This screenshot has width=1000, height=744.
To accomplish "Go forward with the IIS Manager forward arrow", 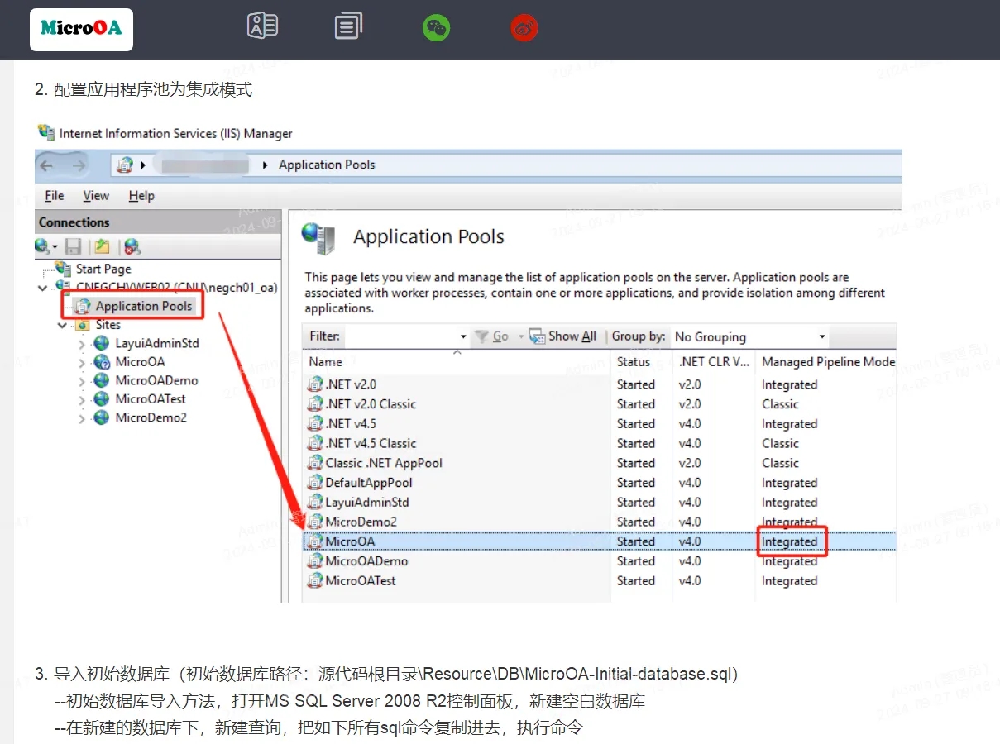I will [x=79, y=165].
